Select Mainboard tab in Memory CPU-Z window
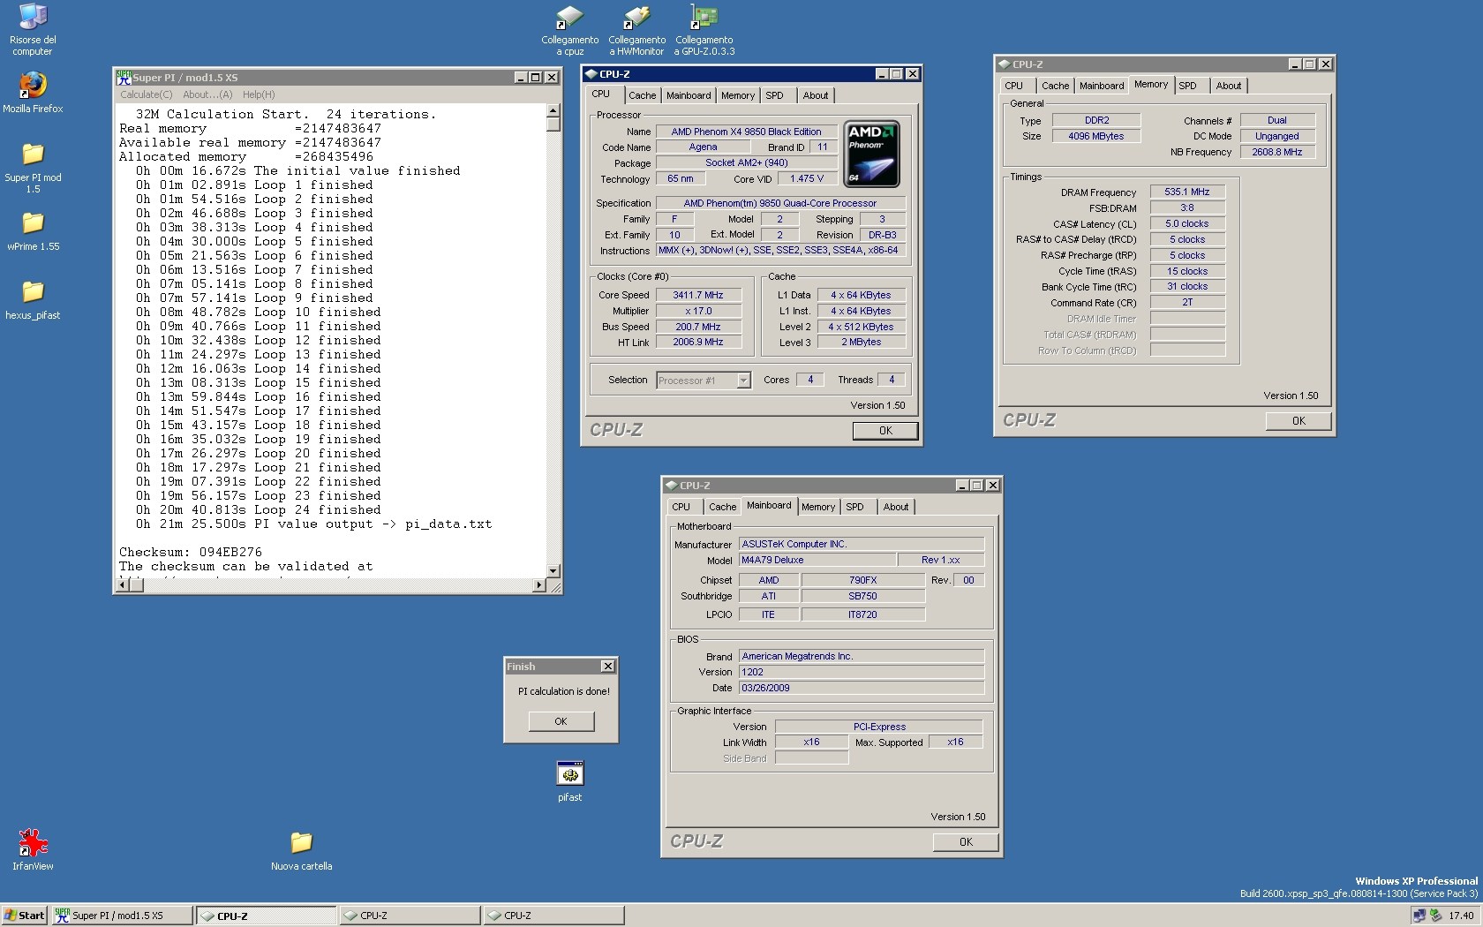This screenshot has width=1483, height=927. click(1102, 86)
